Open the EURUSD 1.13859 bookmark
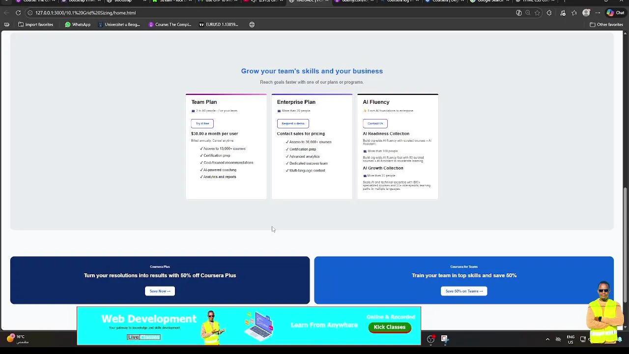Viewport: 629px width, 354px height. (x=219, y=25)
